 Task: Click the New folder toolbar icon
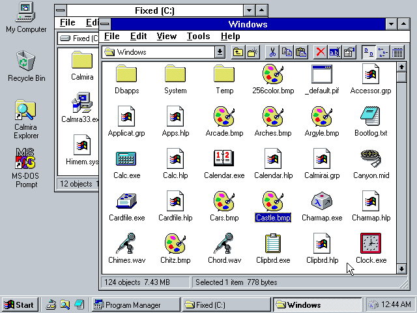click(x=252, y=52)
